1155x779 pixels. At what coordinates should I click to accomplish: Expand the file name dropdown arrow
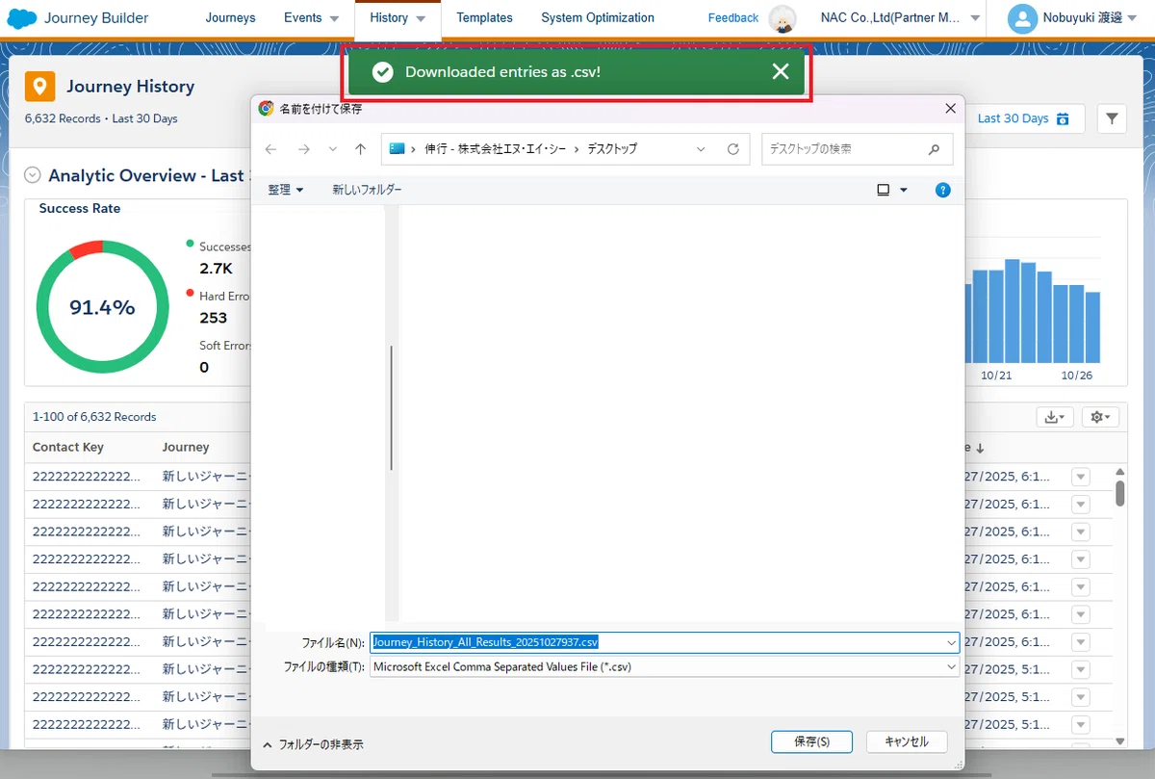coord(952,642)
